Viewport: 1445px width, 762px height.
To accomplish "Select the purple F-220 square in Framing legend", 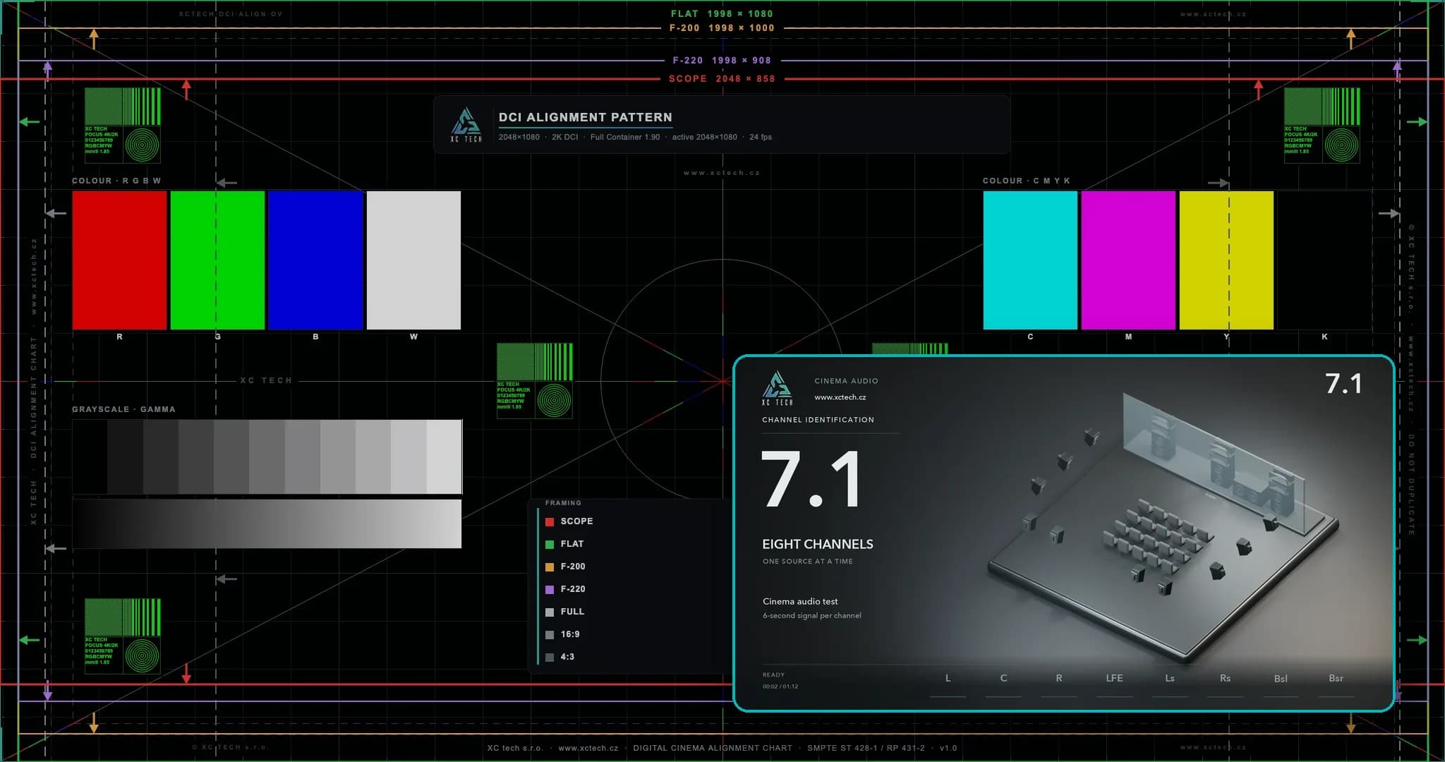I will pos(550,589).
